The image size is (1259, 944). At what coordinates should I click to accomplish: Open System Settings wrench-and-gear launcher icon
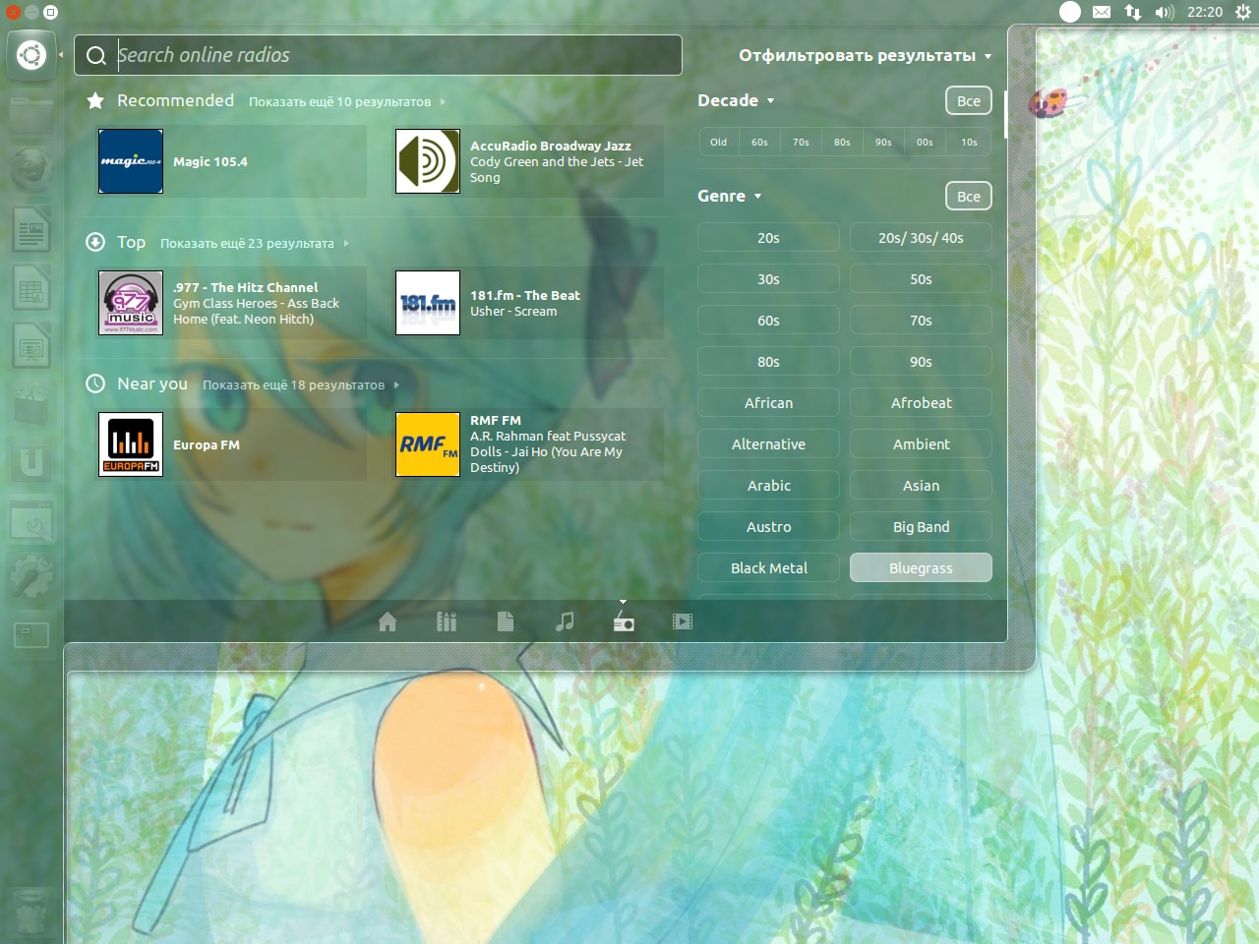[x=31, y=578]
